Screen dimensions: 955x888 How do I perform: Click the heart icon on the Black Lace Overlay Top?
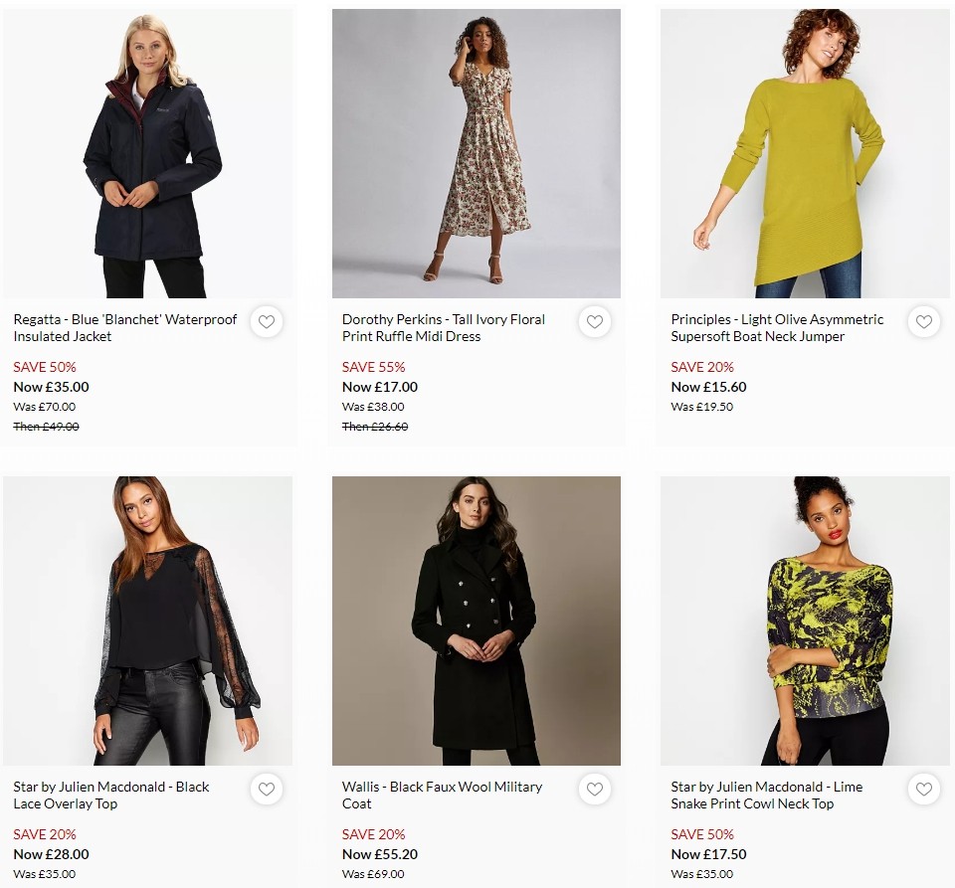click(267, 789)
